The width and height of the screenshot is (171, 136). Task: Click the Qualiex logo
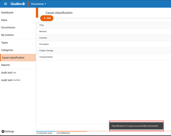[18, 4]
